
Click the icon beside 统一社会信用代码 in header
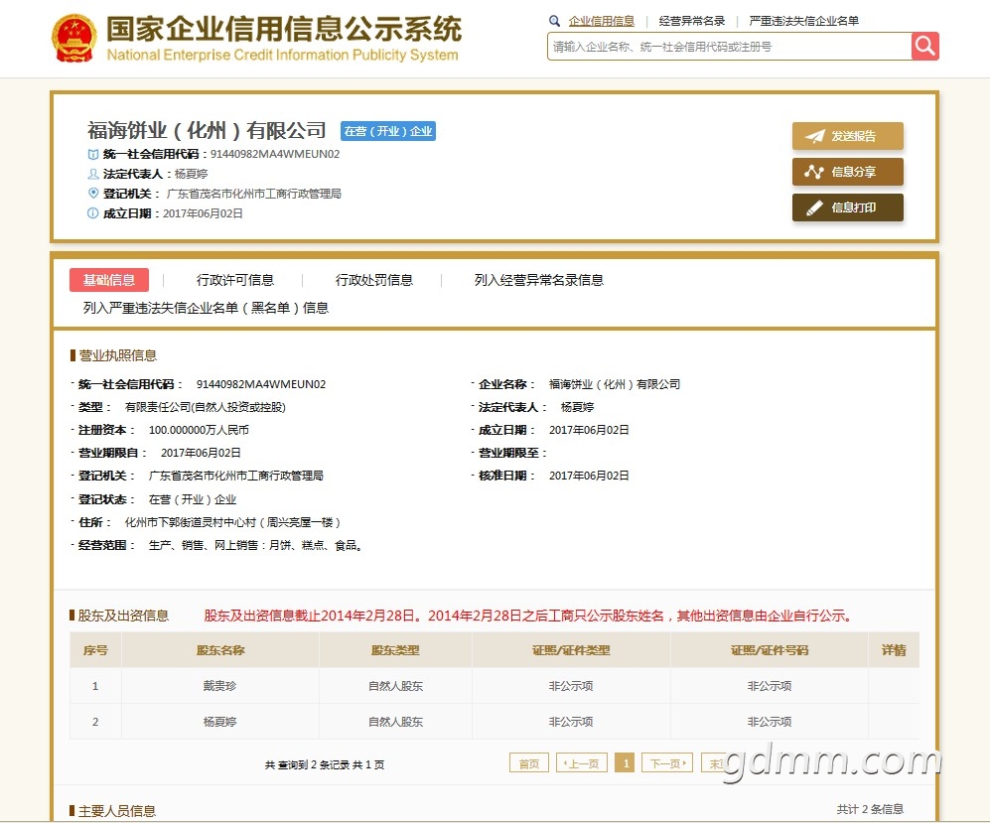point(92,154)
